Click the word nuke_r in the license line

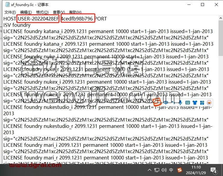click(51, 69)
